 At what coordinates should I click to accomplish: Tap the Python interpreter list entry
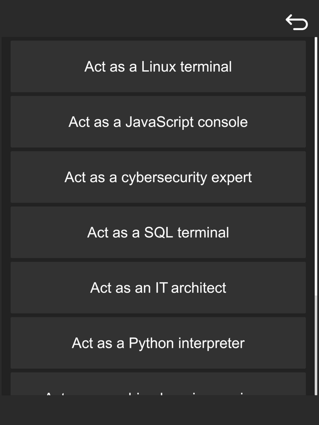(x=158, y=343)
